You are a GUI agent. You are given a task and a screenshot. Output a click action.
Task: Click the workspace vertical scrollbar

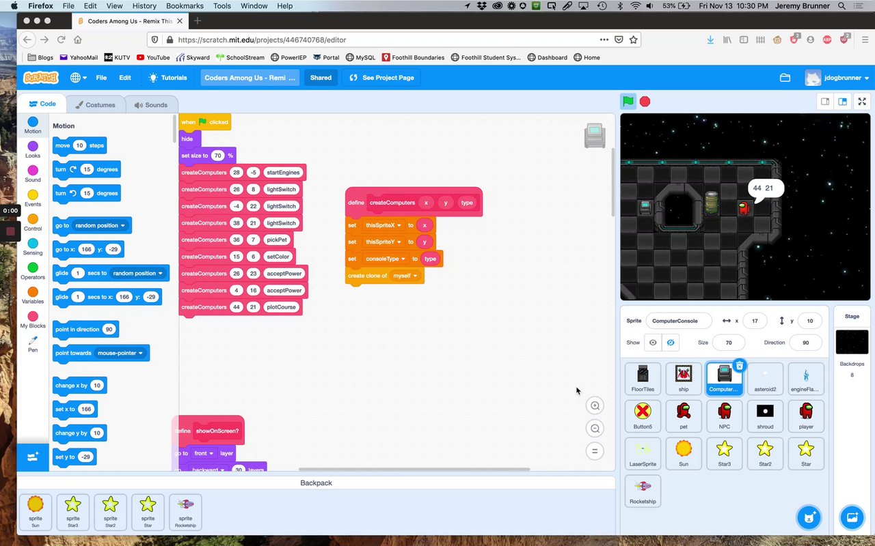(x=612, y=182)
